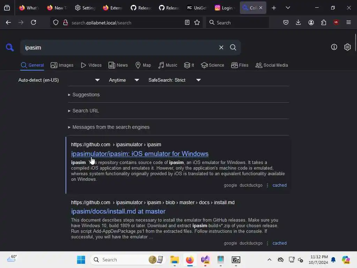The image size is (357, 268).
Task: Open the Extensions puzzle icon
Action: 324,22
